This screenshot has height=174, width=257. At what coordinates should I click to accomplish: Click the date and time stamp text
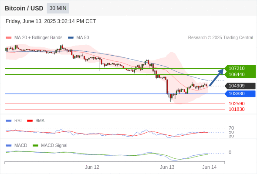[51, 21]
